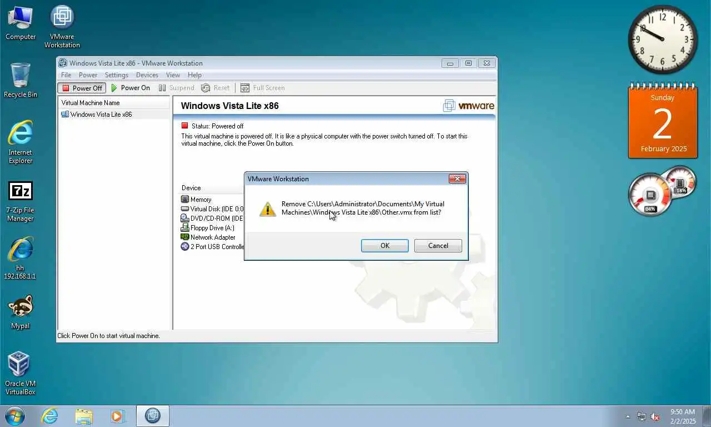The image size is (711, 427).
Task: Click the Suspend toolbar button
Action: pos(177,88)
